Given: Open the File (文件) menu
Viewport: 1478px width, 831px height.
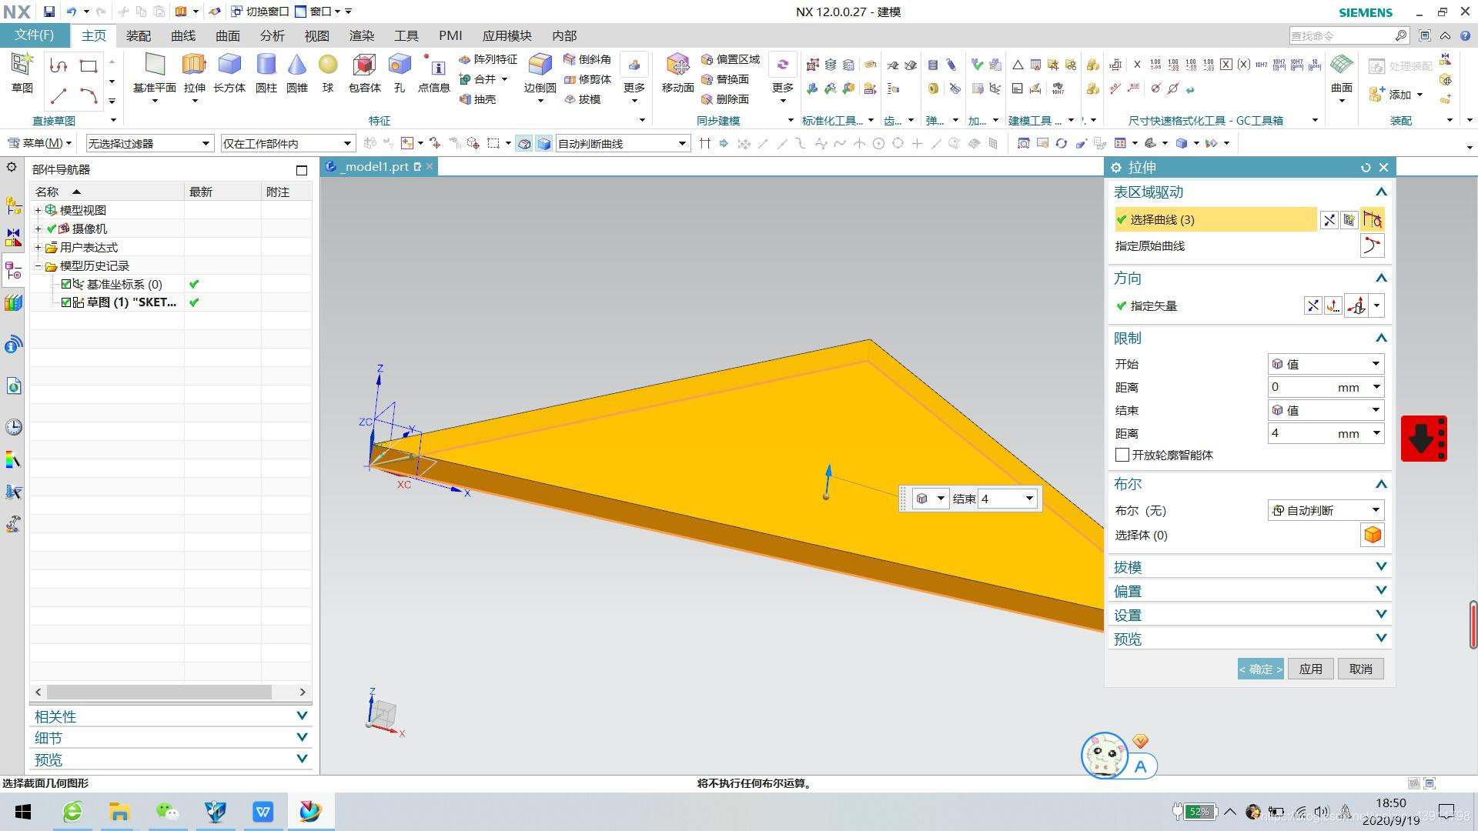Looking at the screenshot, I should tap(35, 35).
